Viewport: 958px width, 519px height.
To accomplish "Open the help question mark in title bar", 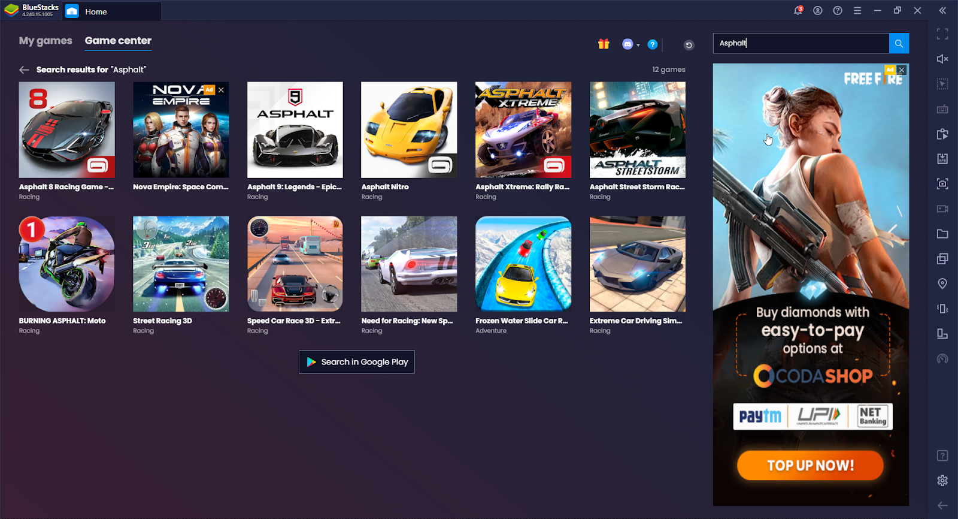I will pos(838,10).
